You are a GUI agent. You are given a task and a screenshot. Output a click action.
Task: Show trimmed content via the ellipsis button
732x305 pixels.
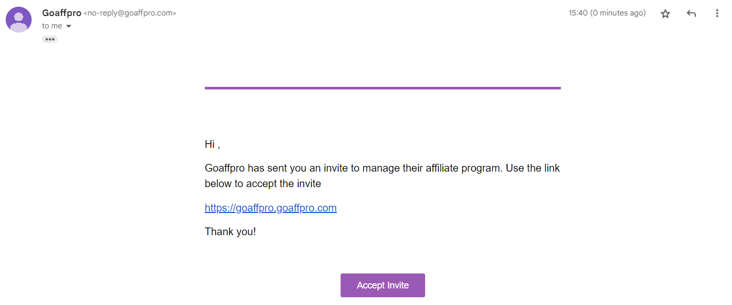coord(50,39)
